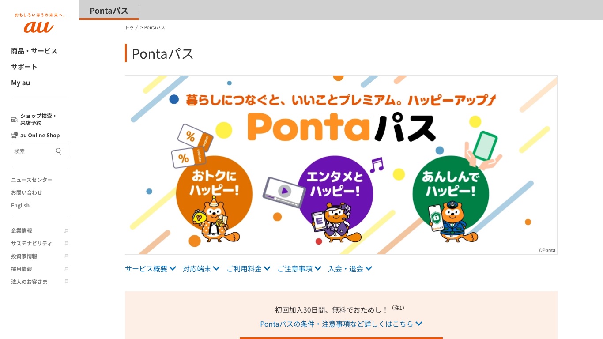Image resolution: width=603 pixels, height=339 pixels.
Task: Open the サポート menu
Action: pyautogui.click(x=24, y=67)
